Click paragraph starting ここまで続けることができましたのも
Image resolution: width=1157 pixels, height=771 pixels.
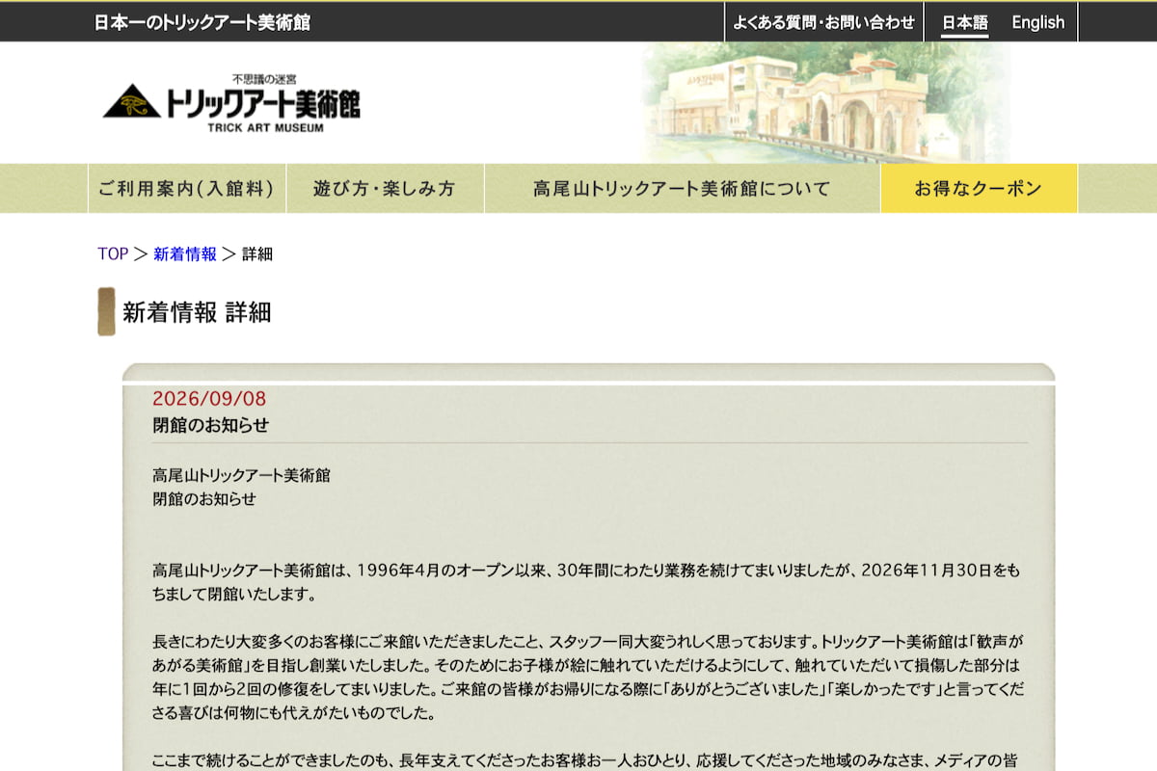tap(586, 760)
